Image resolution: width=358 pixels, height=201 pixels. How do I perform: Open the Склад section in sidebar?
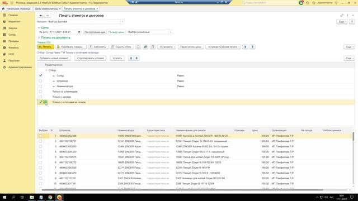(x=12, y=35)
